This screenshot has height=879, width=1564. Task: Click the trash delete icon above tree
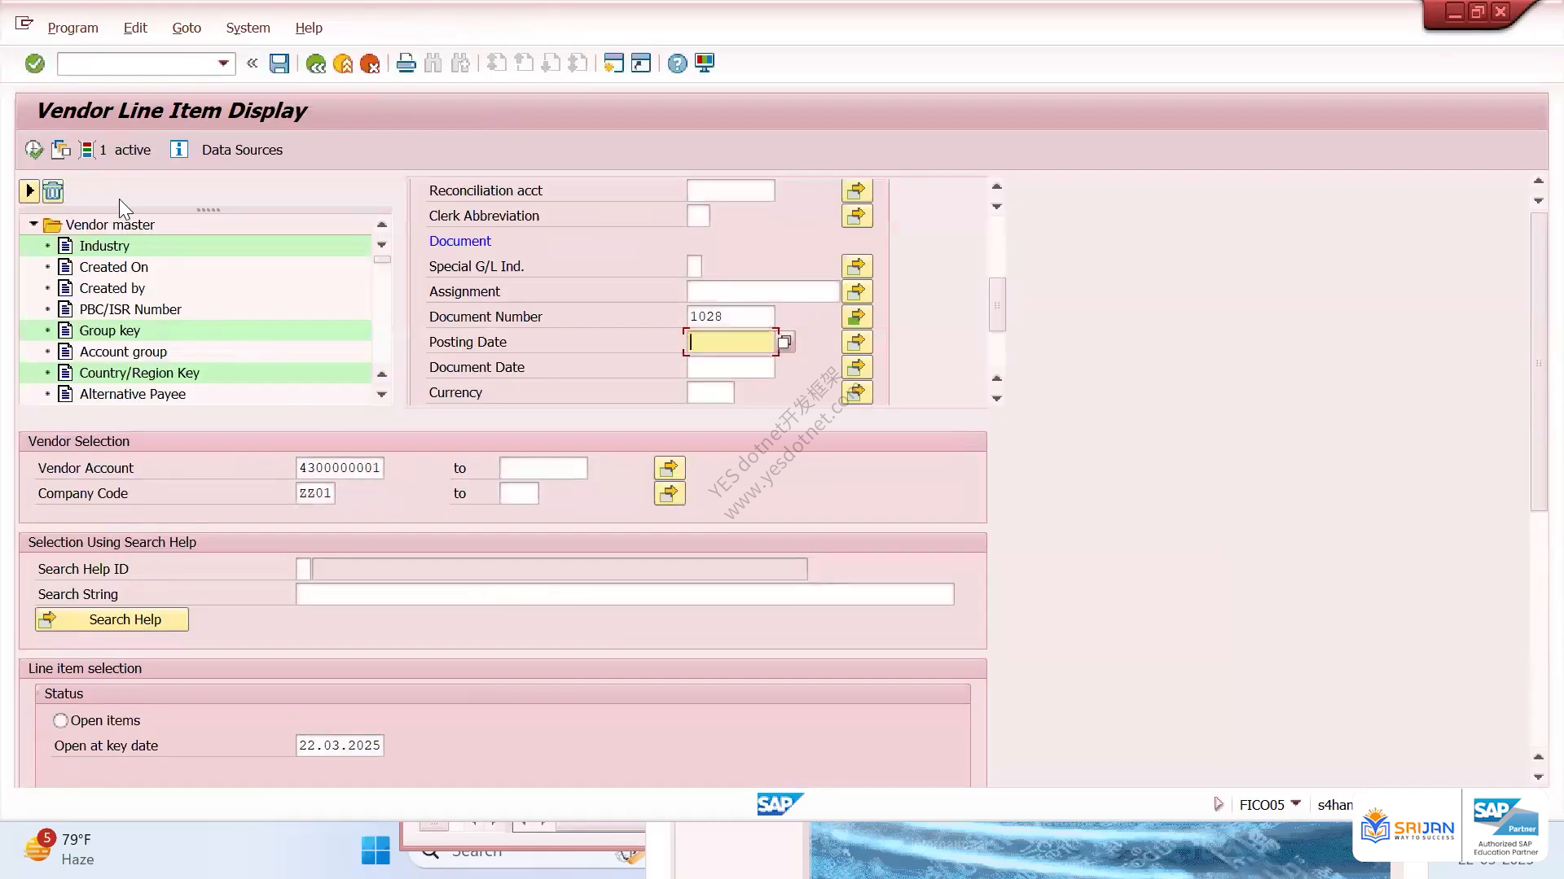pos(53,191)
